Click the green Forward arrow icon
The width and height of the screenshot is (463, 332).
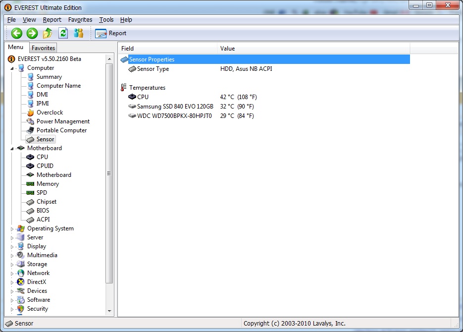coord(32,33)
